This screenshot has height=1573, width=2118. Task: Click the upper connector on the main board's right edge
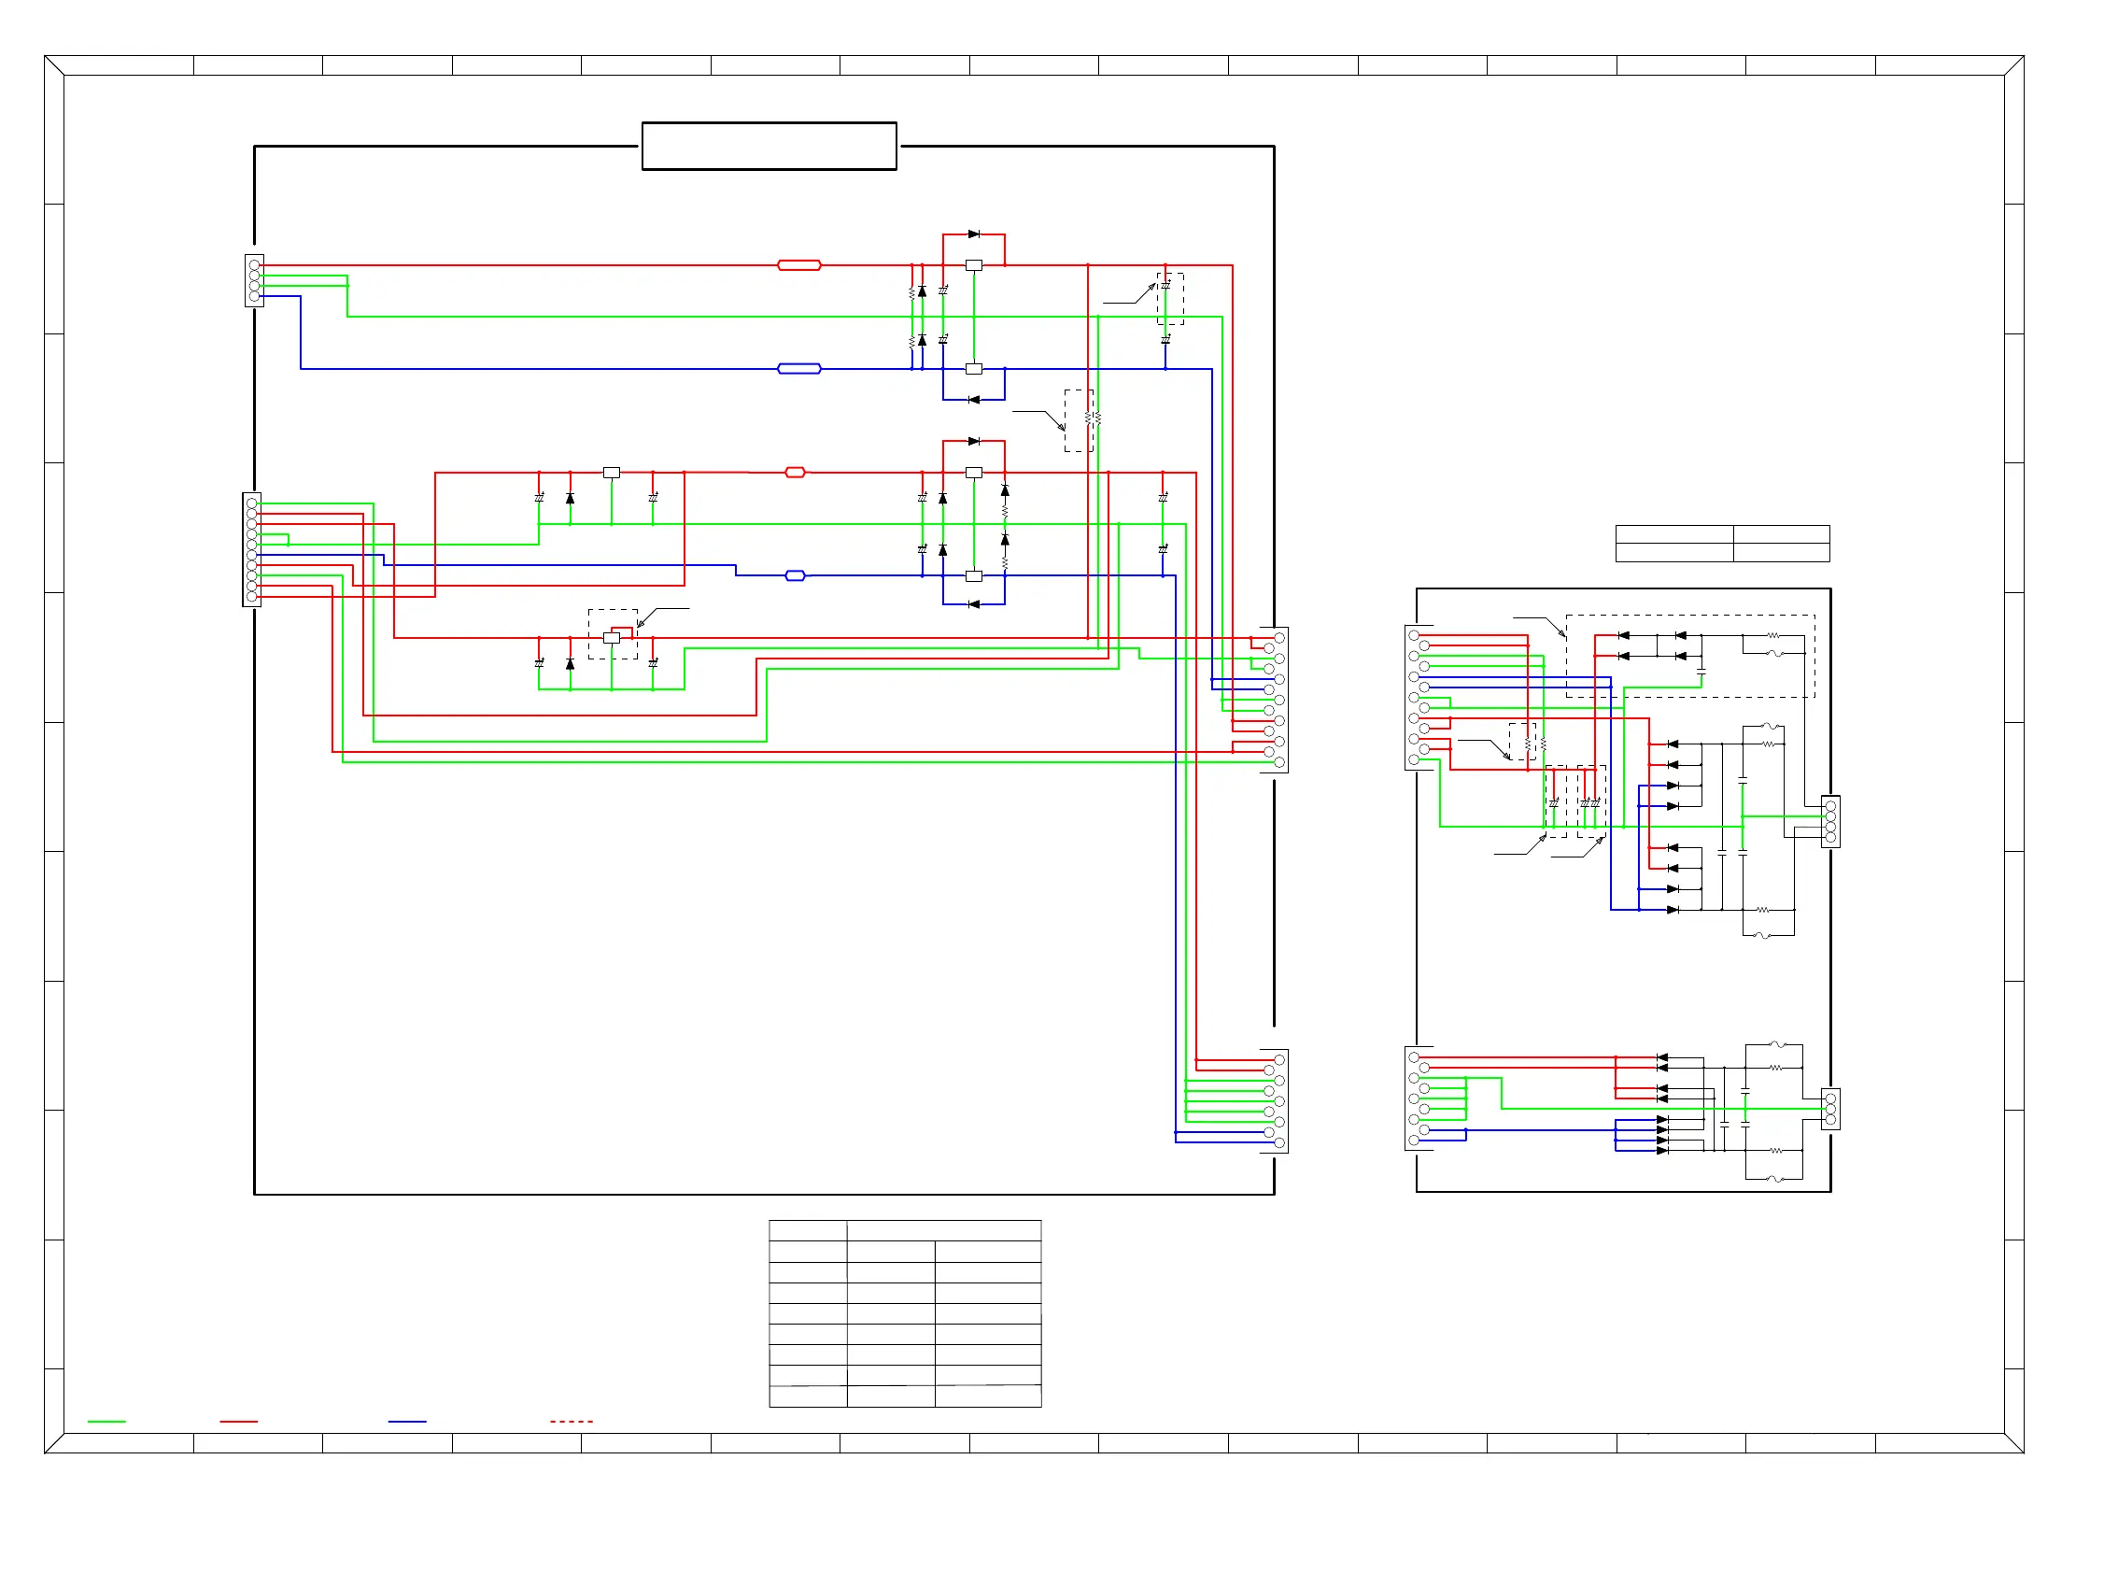[x=1275, y=700]
